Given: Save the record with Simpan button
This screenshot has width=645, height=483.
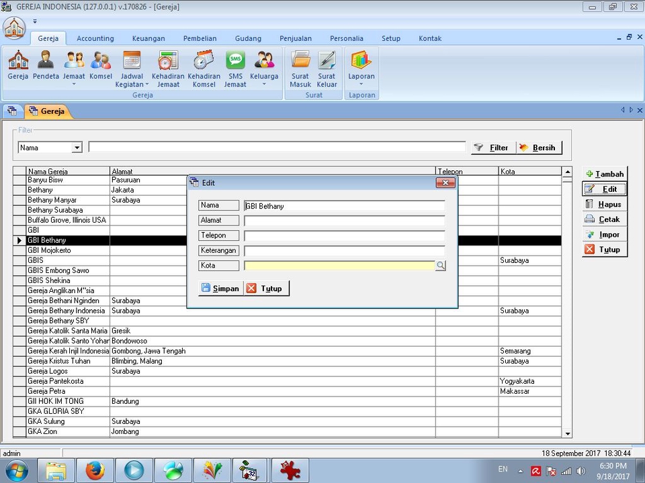Looking at the screenshot, I should pos(220,288).
